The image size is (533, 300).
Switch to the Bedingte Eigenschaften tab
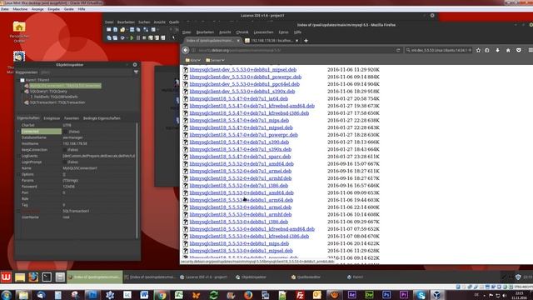point(102,118)
